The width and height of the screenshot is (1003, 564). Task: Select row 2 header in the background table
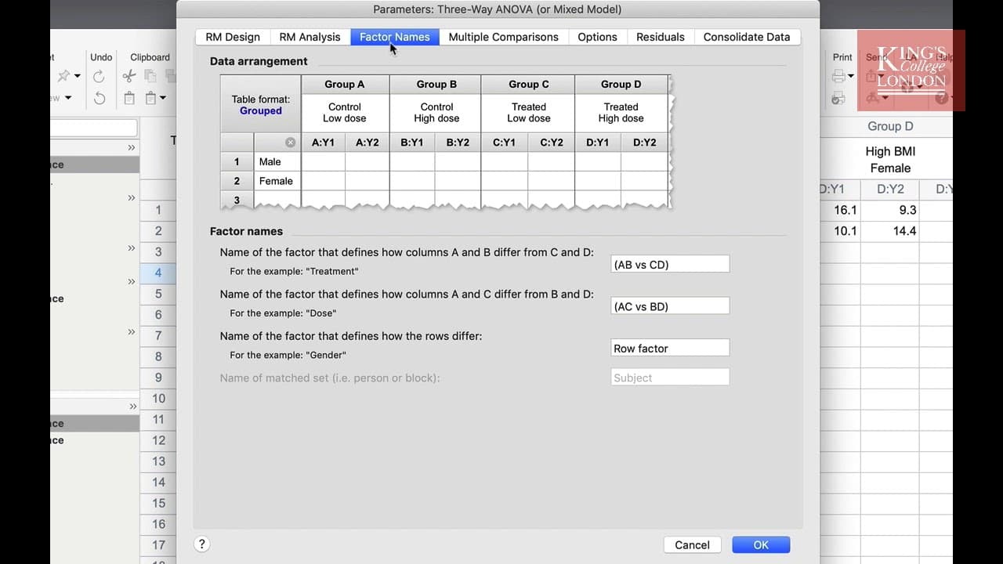[x=158, y=231]
